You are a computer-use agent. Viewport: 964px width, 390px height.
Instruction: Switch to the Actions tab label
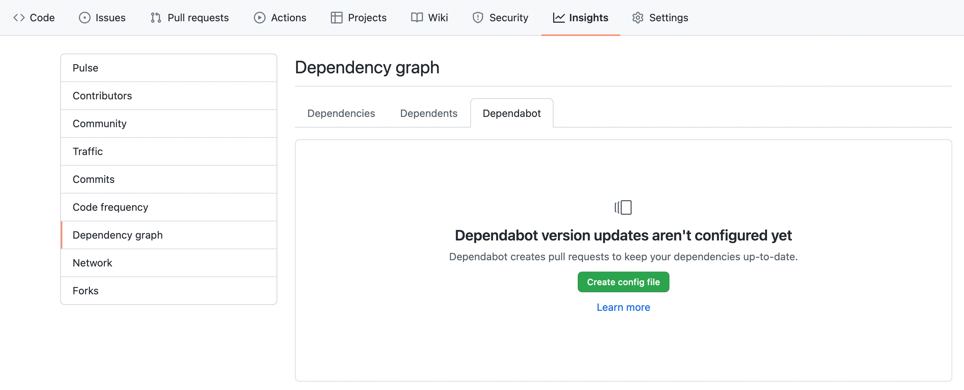click(x=289, y=18)
